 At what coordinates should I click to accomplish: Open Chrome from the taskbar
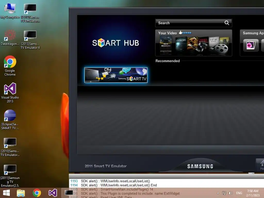pyautogui.click(x=37, y=193)
